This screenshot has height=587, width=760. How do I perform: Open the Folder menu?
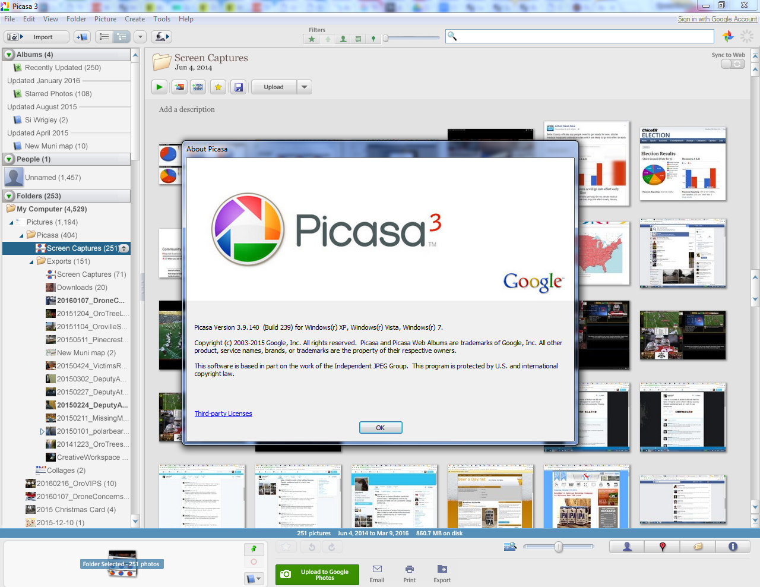pos(76,19)
